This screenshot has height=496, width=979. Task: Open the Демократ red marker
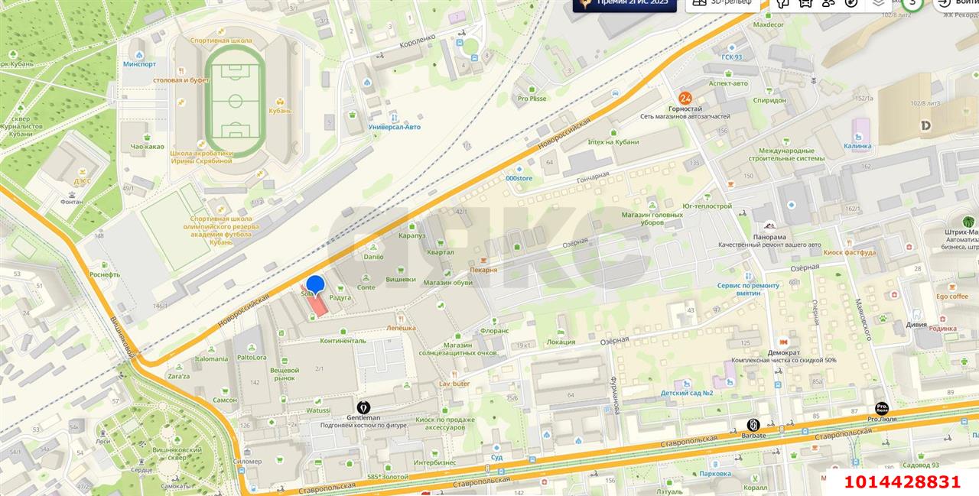[x=783, y=342]
